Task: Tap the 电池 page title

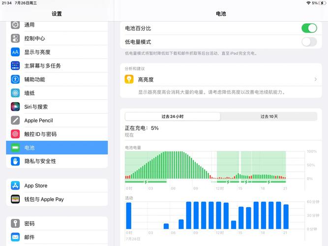Action: click(x=221, y=14)
